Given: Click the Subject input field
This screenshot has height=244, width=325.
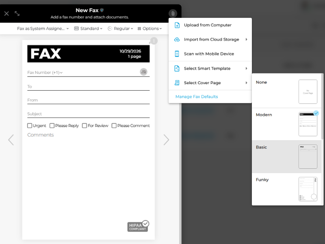Looking at the screenshot, I should tap(88, 114).
